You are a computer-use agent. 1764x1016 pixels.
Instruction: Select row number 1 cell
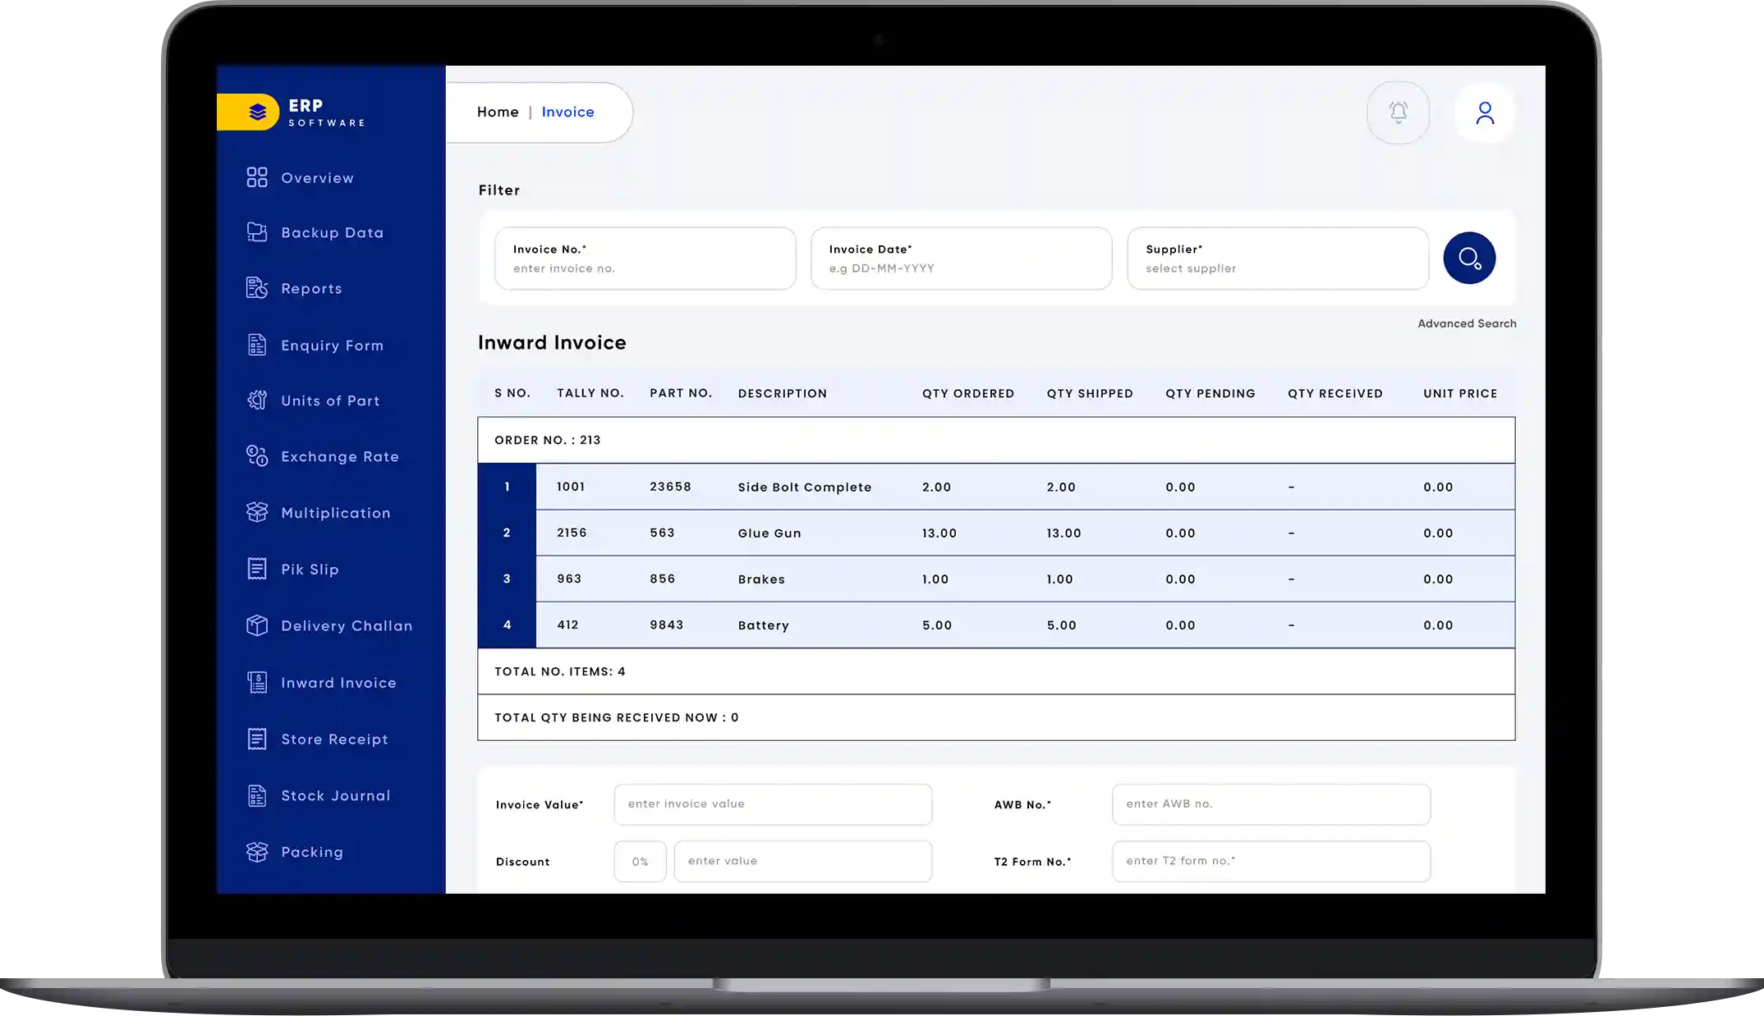coord(507,487)
